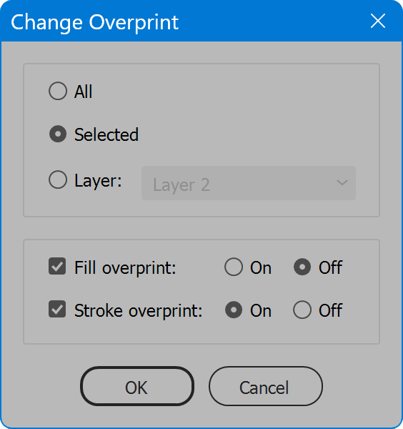Click the "All" label text

coord(84,92)
